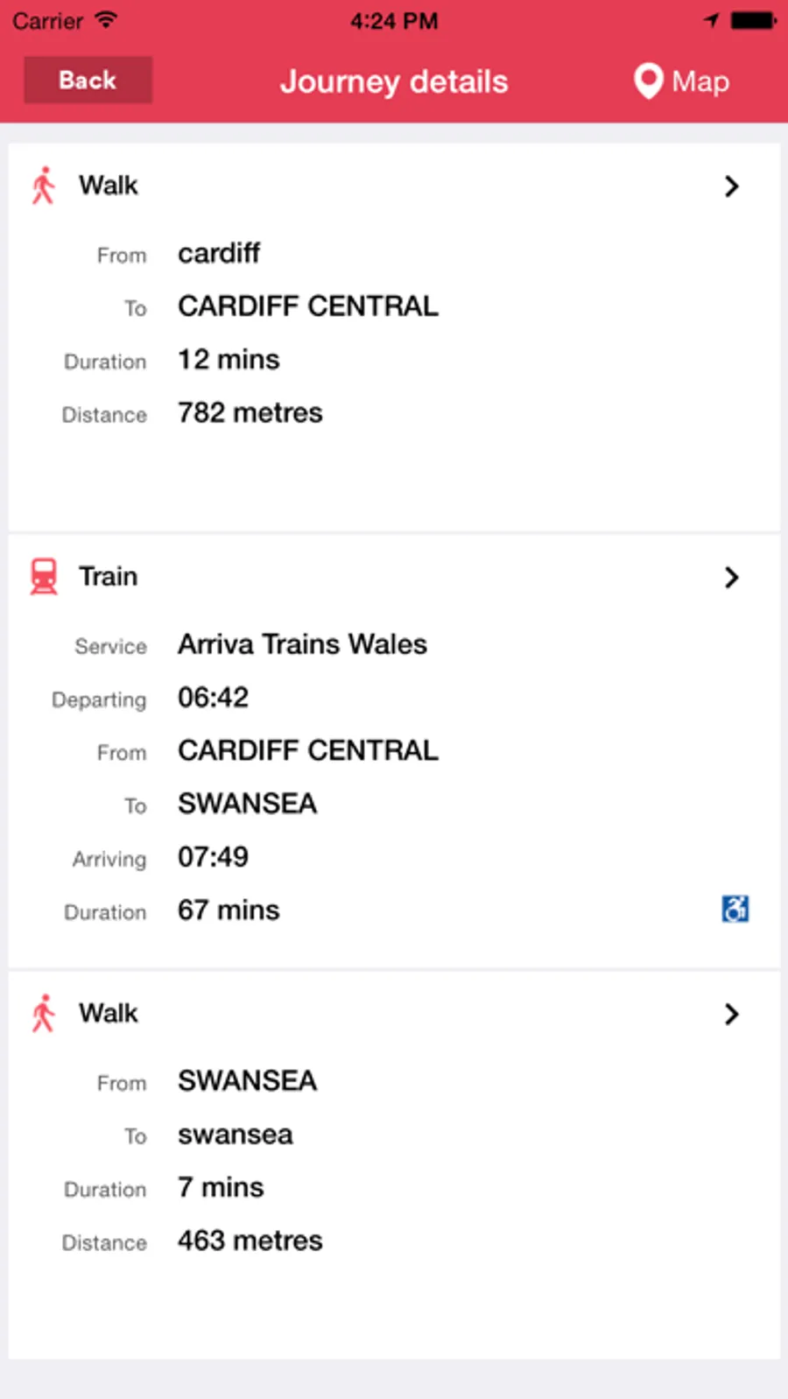The width and height of the screenshot is (788, 1399).
Task: Open the Map view label
Action: [700, 81]
